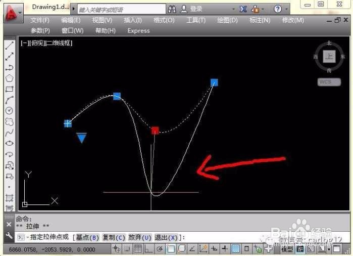The image size is (353, 256).
Task: Toggle Quick Properties in status bar
Action: (246, 249)
